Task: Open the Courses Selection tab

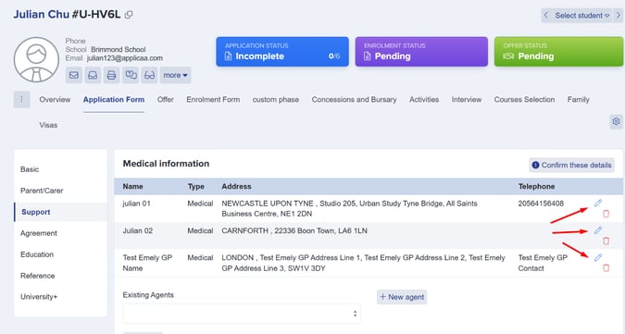Action: (524, 100)
